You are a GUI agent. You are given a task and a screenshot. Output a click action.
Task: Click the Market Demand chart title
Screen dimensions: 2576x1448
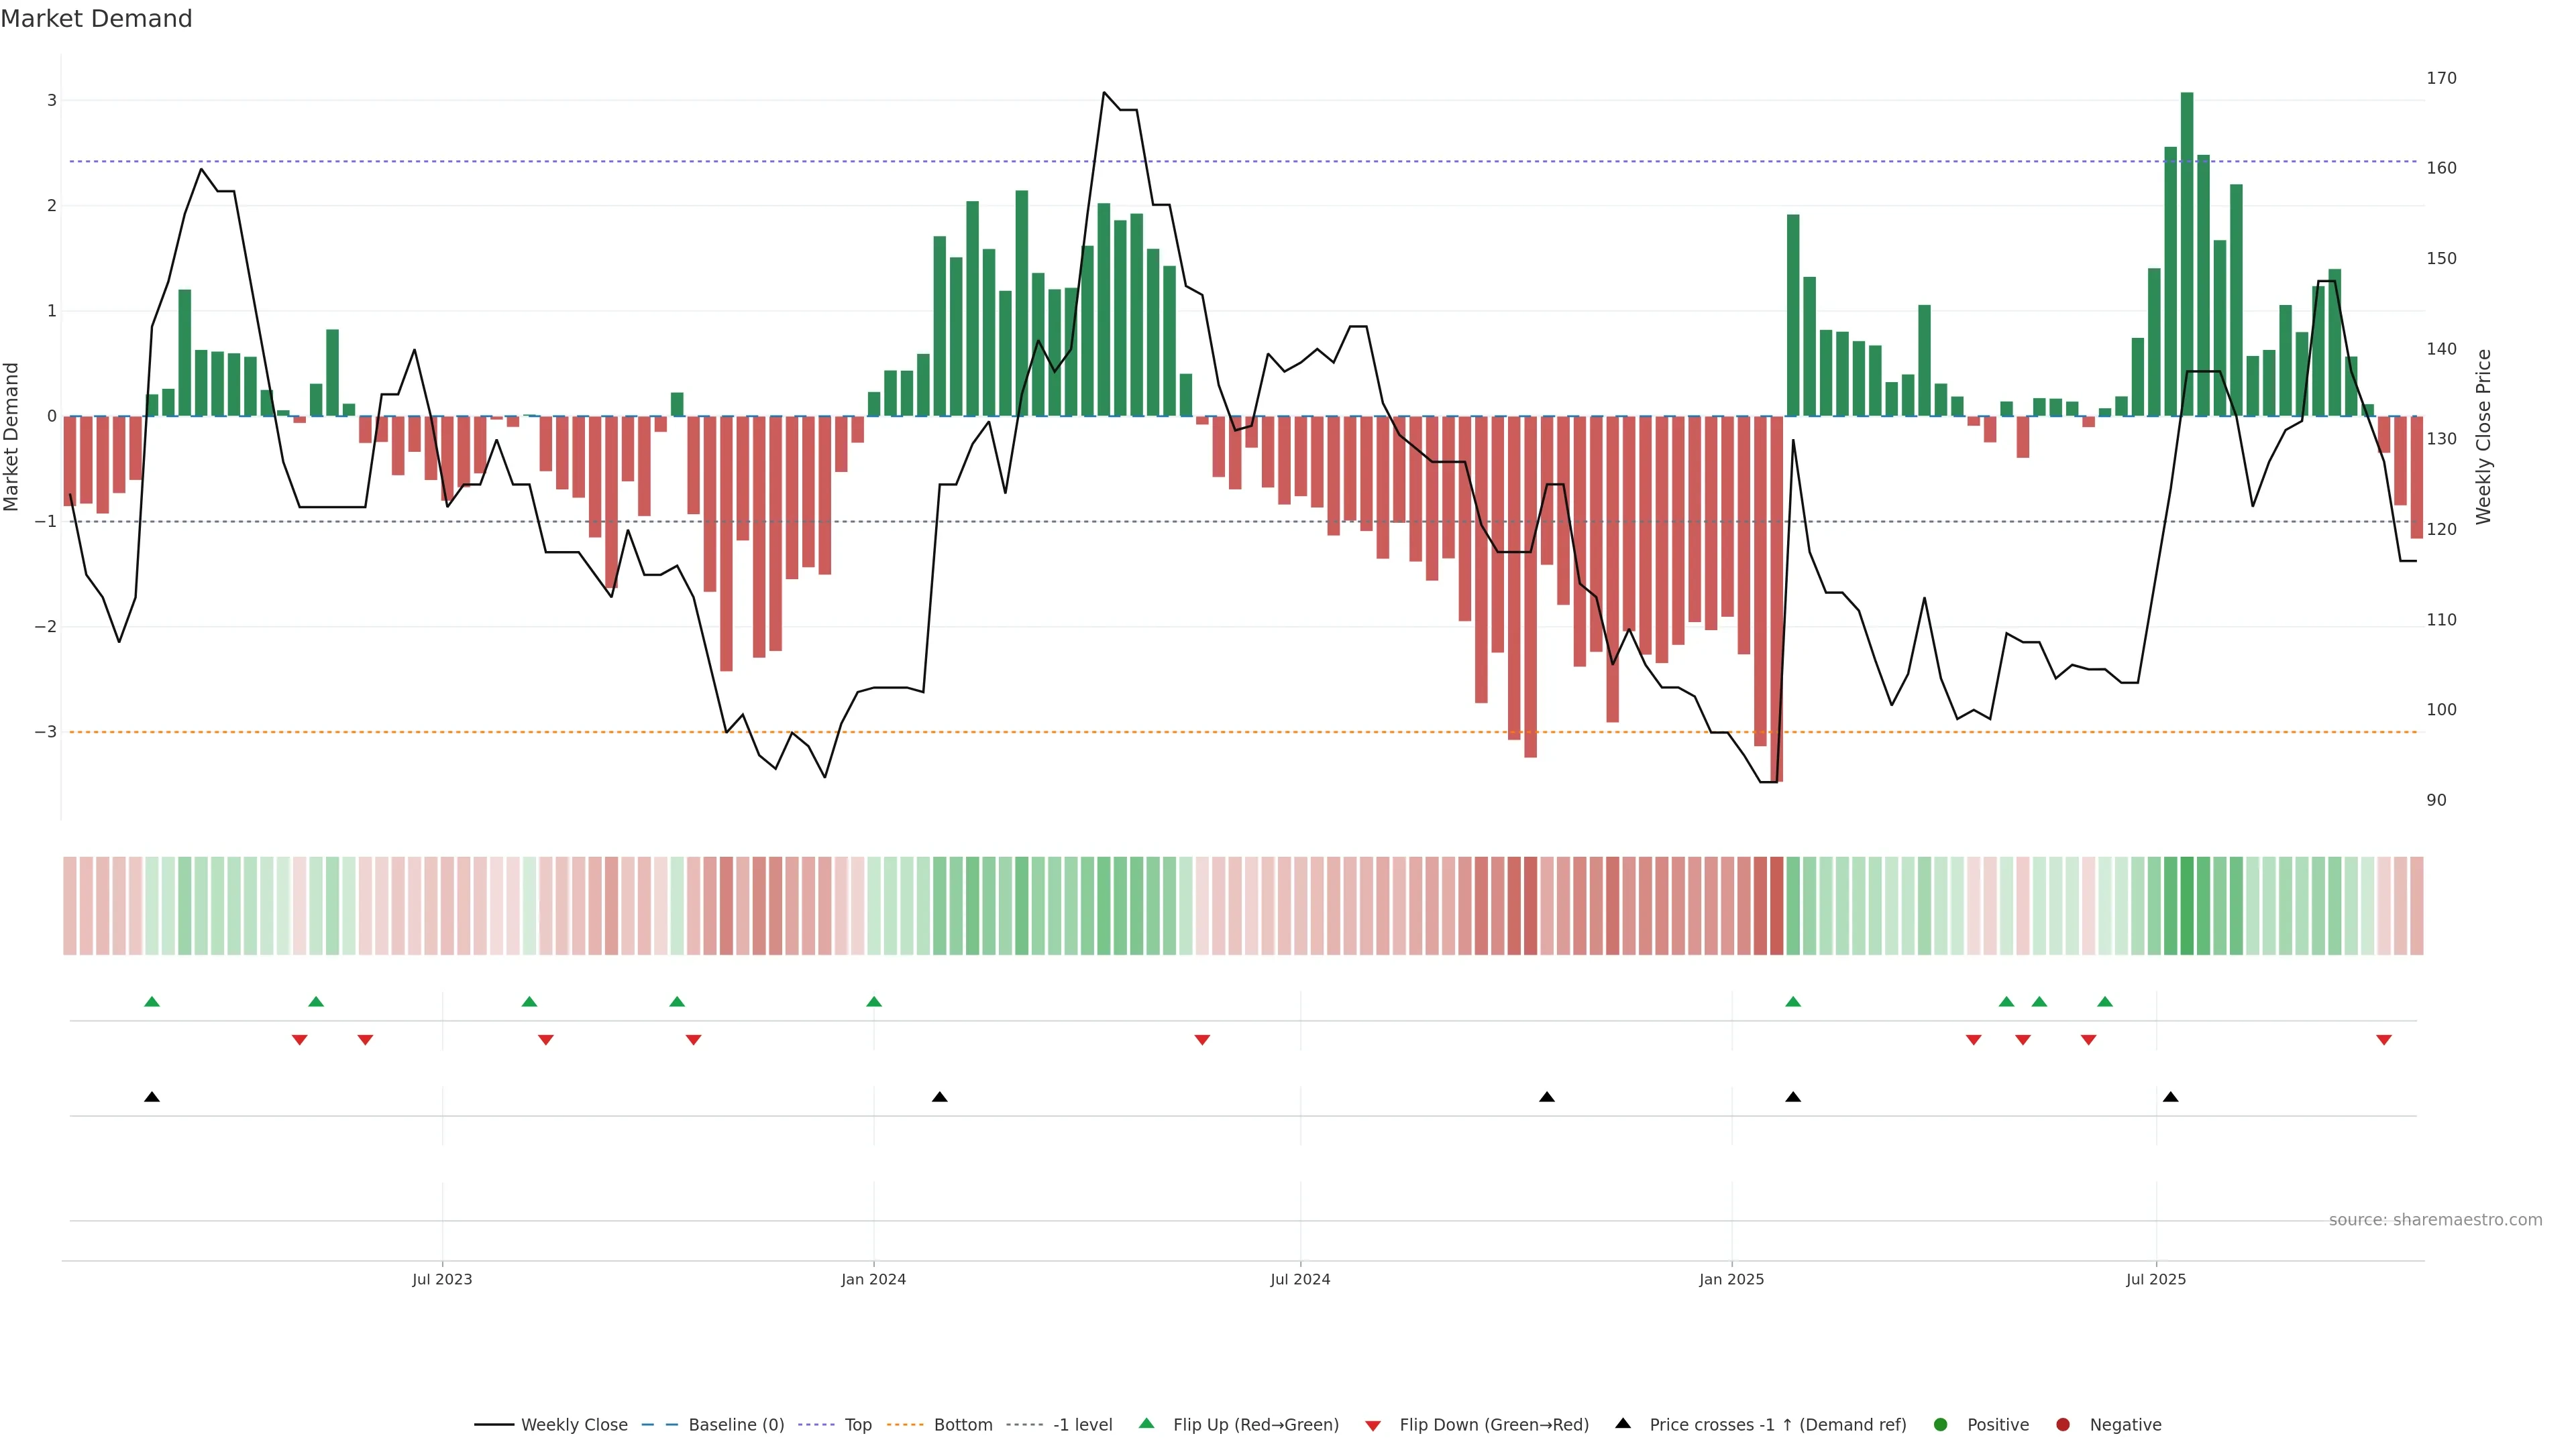[96, 19]
